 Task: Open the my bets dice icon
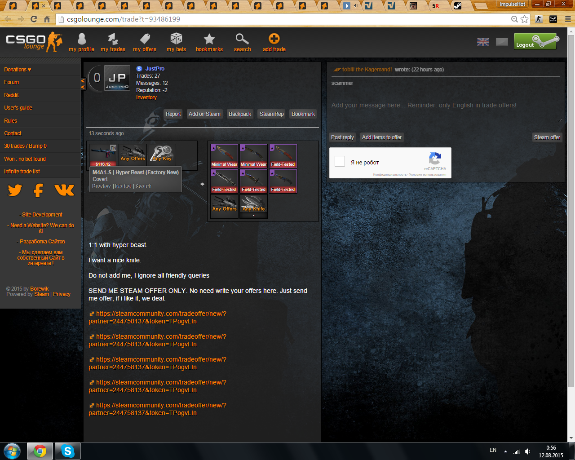(x=176, y=40)
